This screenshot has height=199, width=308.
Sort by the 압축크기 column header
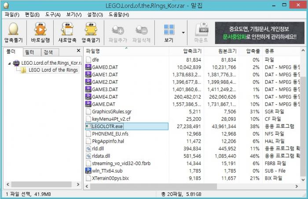pyautogui.click(x=186, y=51)
